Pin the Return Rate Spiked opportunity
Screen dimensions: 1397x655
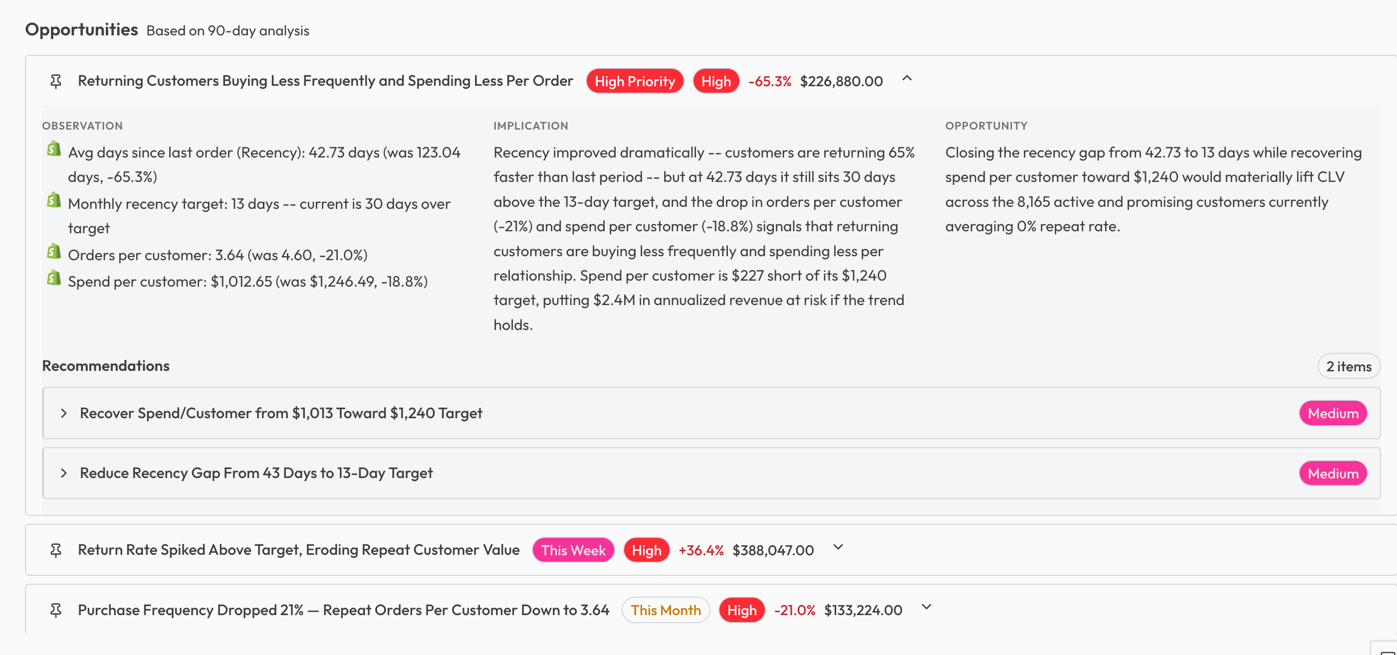point(56,549)
